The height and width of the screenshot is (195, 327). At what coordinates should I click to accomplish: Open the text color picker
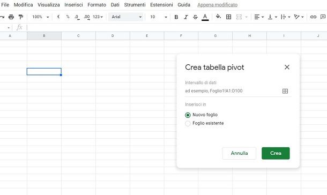pos(205,17)
